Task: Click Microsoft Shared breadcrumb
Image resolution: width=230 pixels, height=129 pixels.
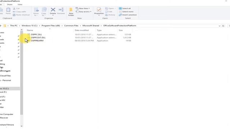Action: click(x=91, y=25)
